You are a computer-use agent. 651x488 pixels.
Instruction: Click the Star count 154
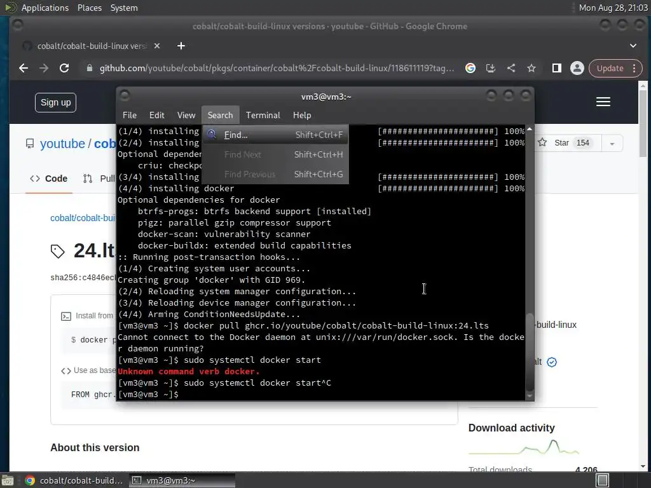(x=583, y=143)
